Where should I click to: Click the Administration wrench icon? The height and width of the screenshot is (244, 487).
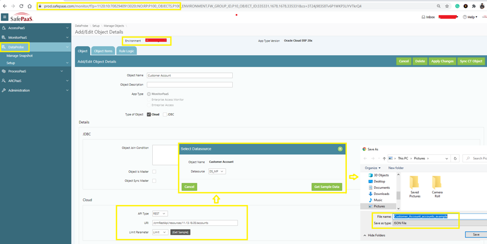pos(4,91)
